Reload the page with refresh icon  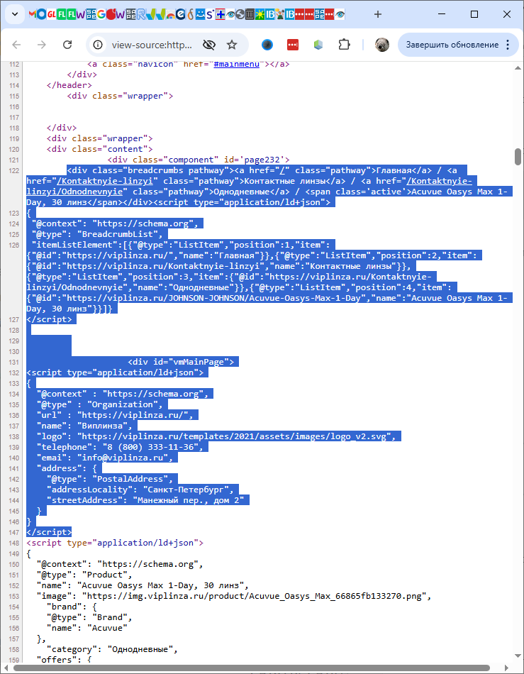67,45
